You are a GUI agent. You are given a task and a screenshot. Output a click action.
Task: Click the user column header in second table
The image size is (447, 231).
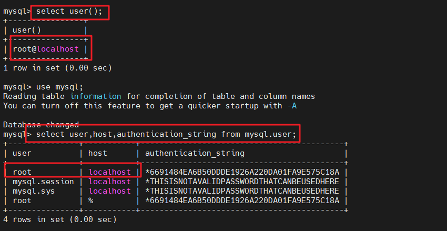(x=22, y=153)
